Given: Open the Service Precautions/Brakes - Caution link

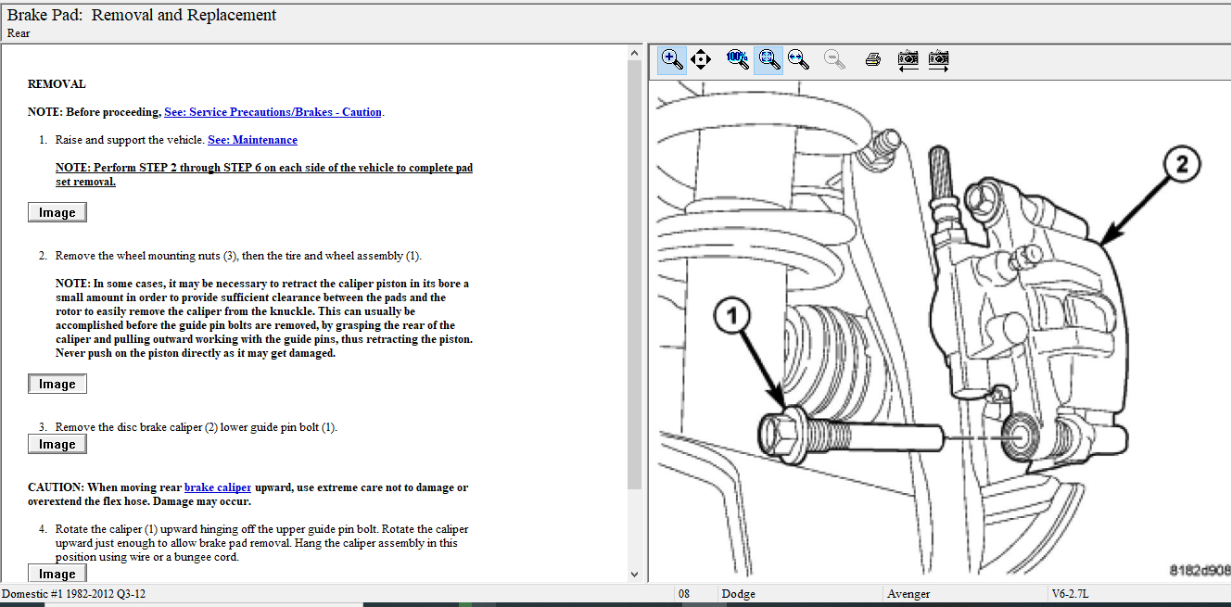Looking at the screenshot, I should (273, 112).
